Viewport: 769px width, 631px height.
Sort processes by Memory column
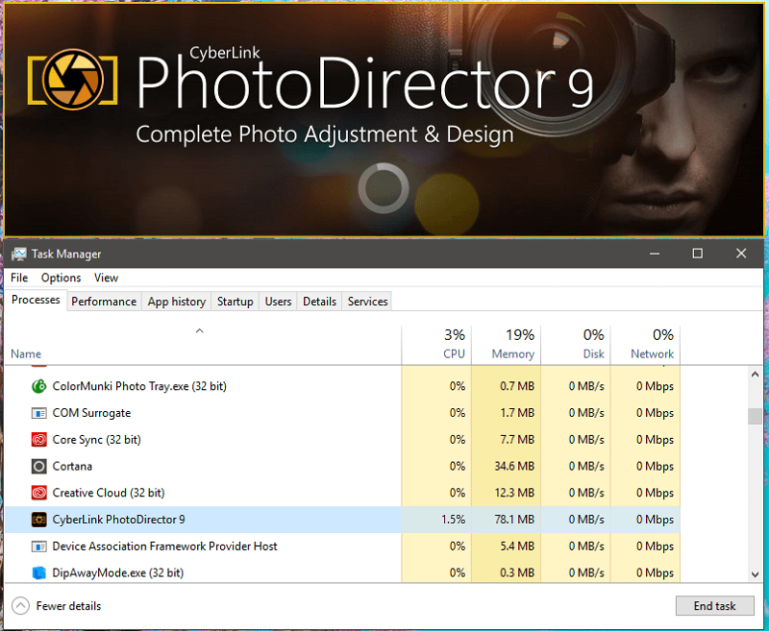pyautogui.click(x=507, y=346)
